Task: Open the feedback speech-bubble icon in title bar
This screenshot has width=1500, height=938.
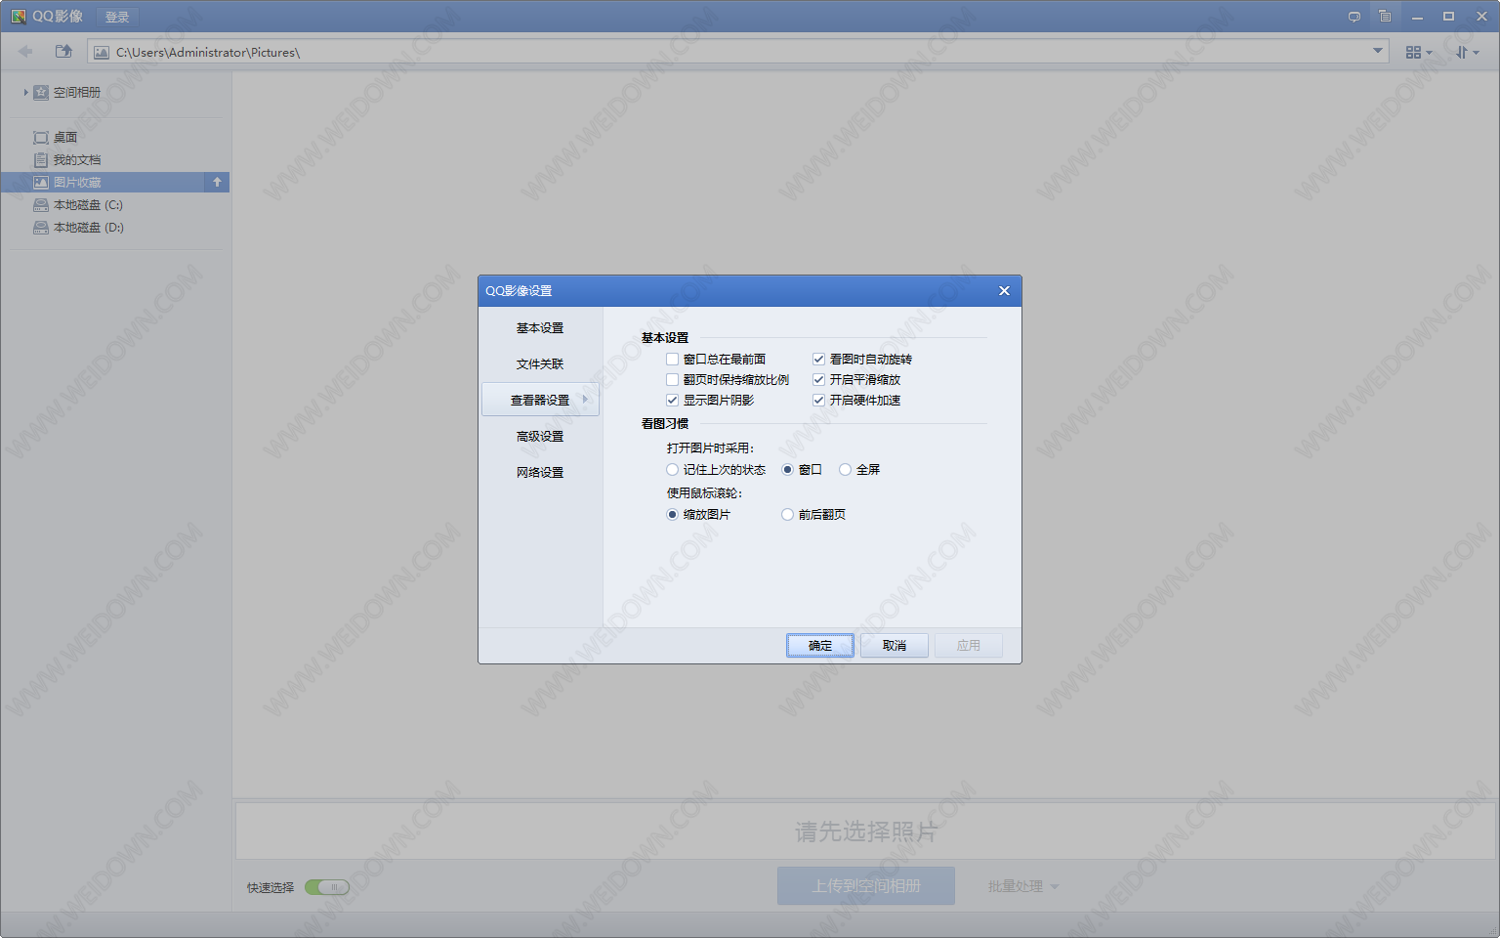Action: pos(1354,17)
